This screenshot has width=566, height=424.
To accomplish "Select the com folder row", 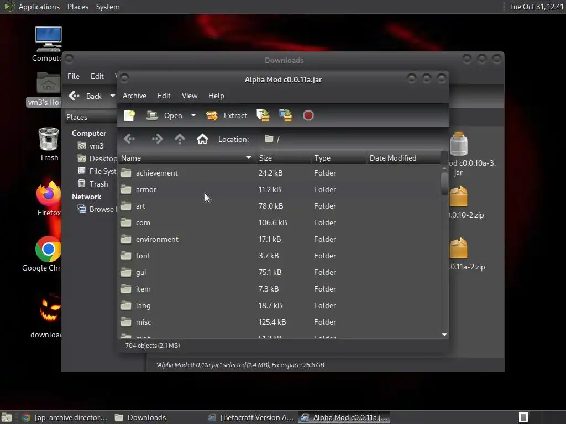I will 279,223.
